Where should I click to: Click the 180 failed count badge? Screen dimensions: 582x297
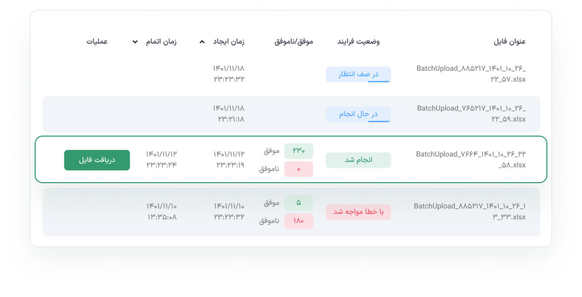[298, 221]
